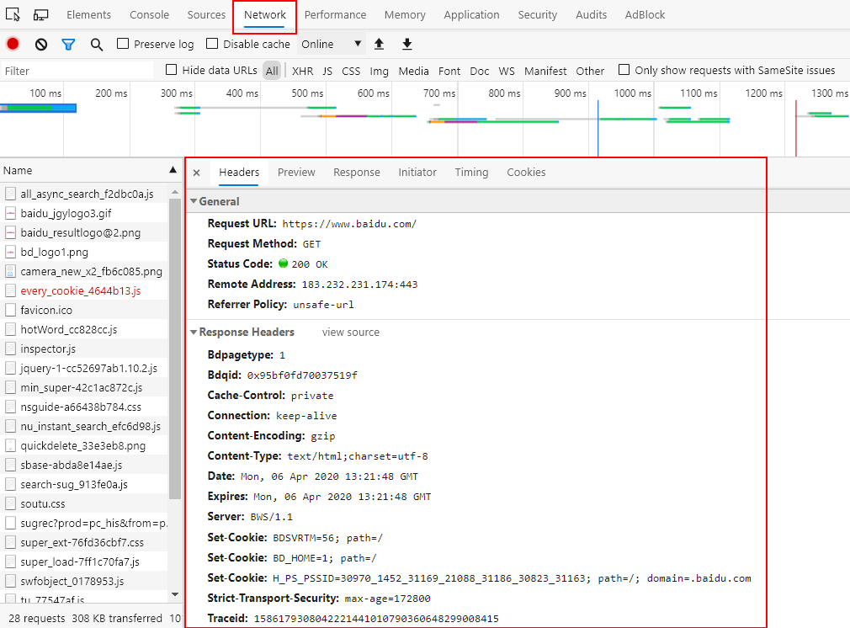
Task: Export HAR file with download arrow
Action: tap(407, 44)
